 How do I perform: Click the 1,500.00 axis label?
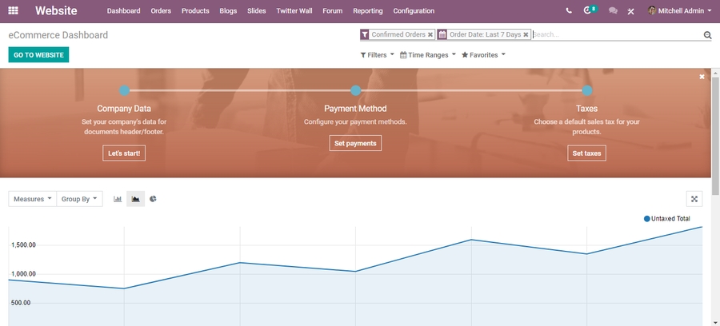(23, 245)
